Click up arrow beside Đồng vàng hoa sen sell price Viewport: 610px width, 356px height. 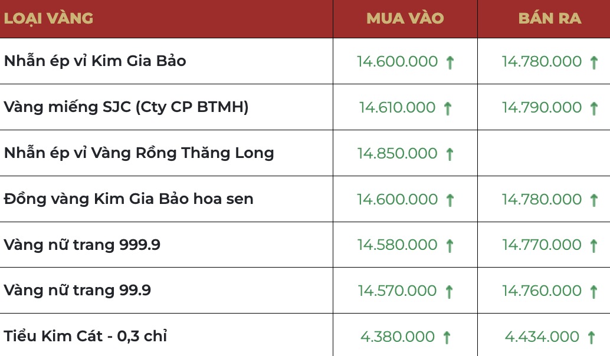pyautogui.click(x=594, y=200)
